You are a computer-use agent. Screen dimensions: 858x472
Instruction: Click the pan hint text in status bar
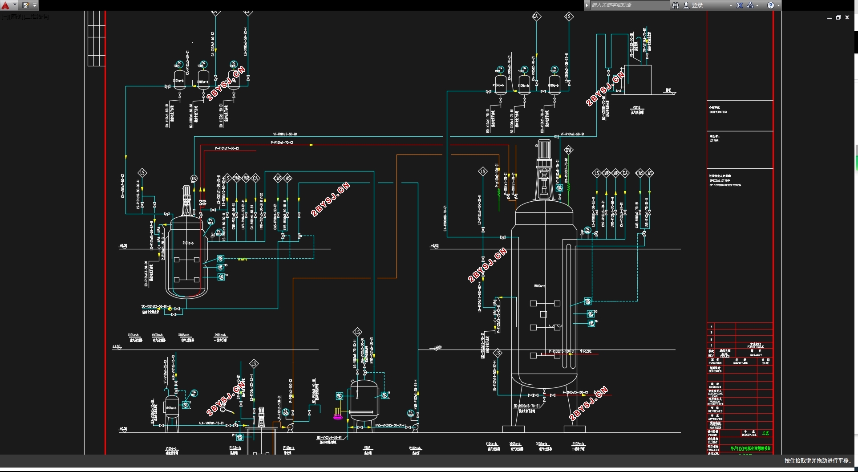tap(818, 461)
